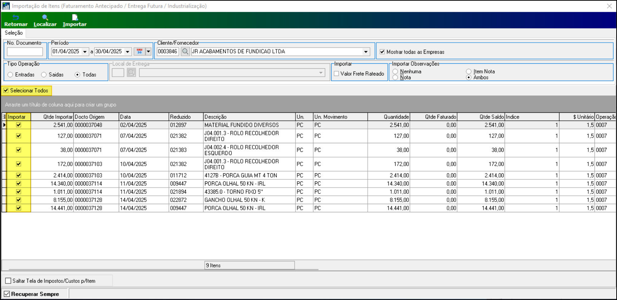
Task: Uncheck Importar for ROLO RECOLHEDOR ESQUERDO row
Action: 19,150
